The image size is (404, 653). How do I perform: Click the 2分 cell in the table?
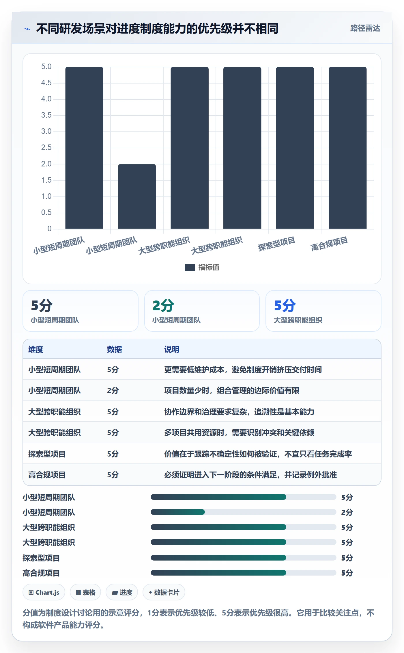tap(113, 390)
